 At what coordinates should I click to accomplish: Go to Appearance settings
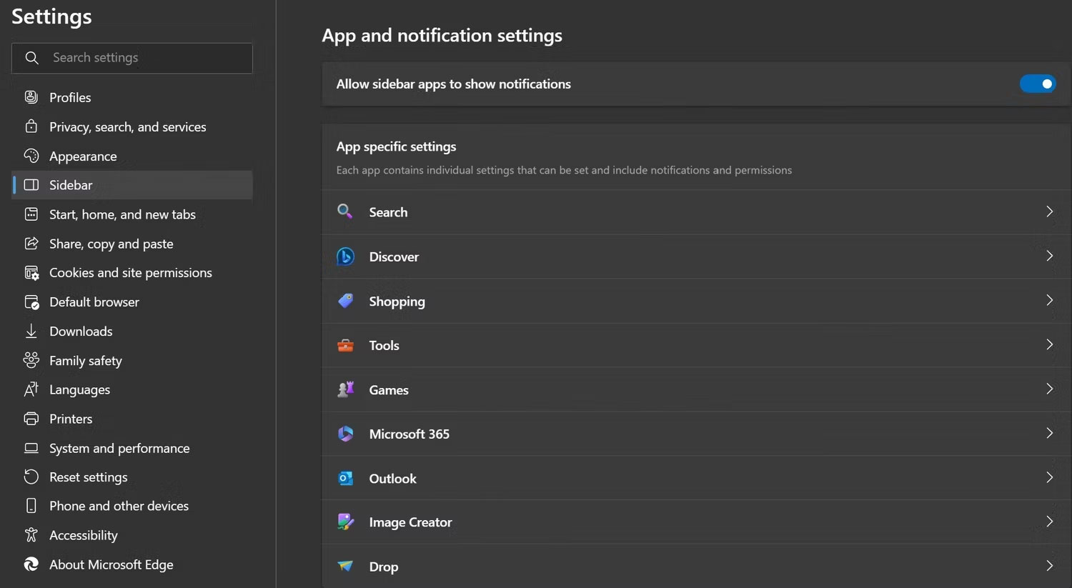132,156
